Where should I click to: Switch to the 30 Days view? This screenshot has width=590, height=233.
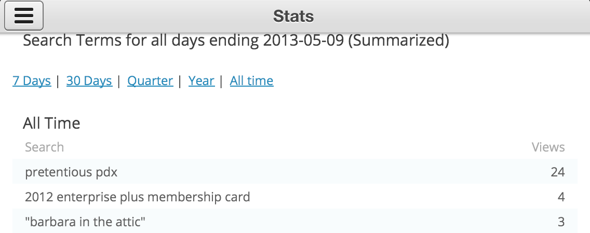pyautogui.click(x=89, y=81)
